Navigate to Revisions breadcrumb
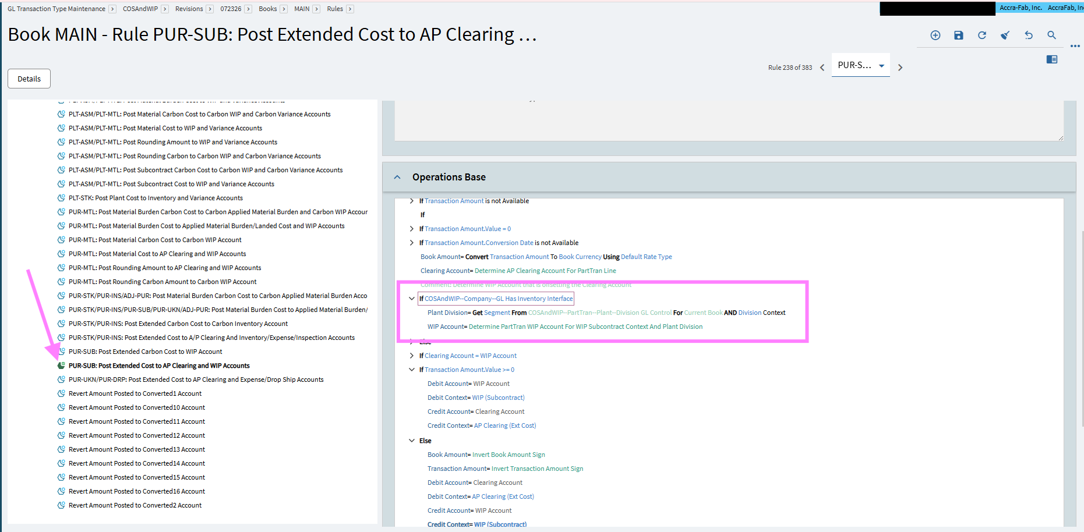Viewport: 1084px width, 532px height. click(x=189, y=9)
